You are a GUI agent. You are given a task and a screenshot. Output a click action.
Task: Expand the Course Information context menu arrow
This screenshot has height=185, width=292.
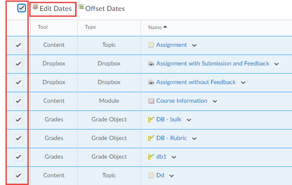(x=214, y=101)
